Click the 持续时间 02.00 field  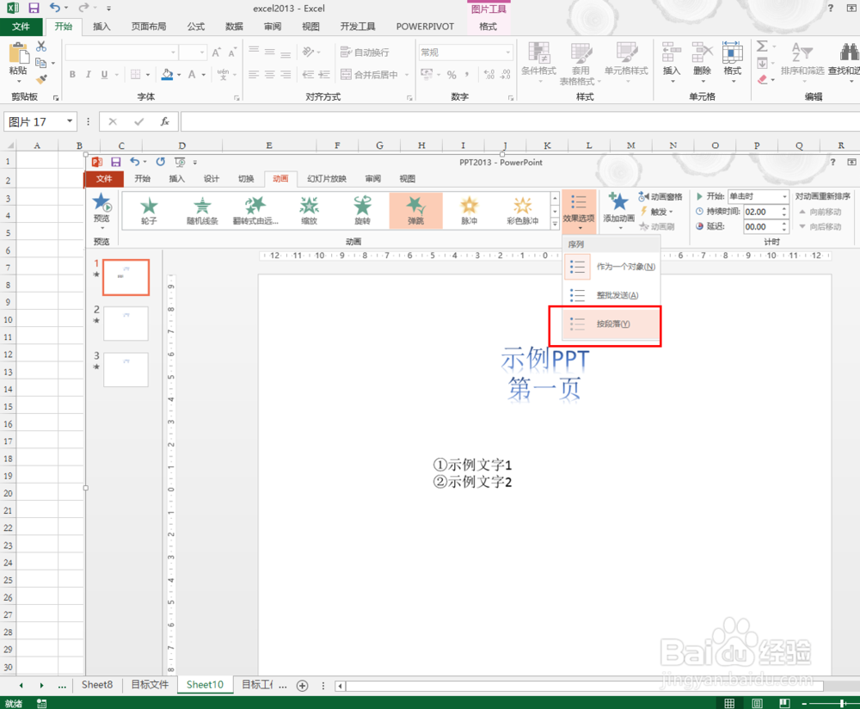point(762,212)
